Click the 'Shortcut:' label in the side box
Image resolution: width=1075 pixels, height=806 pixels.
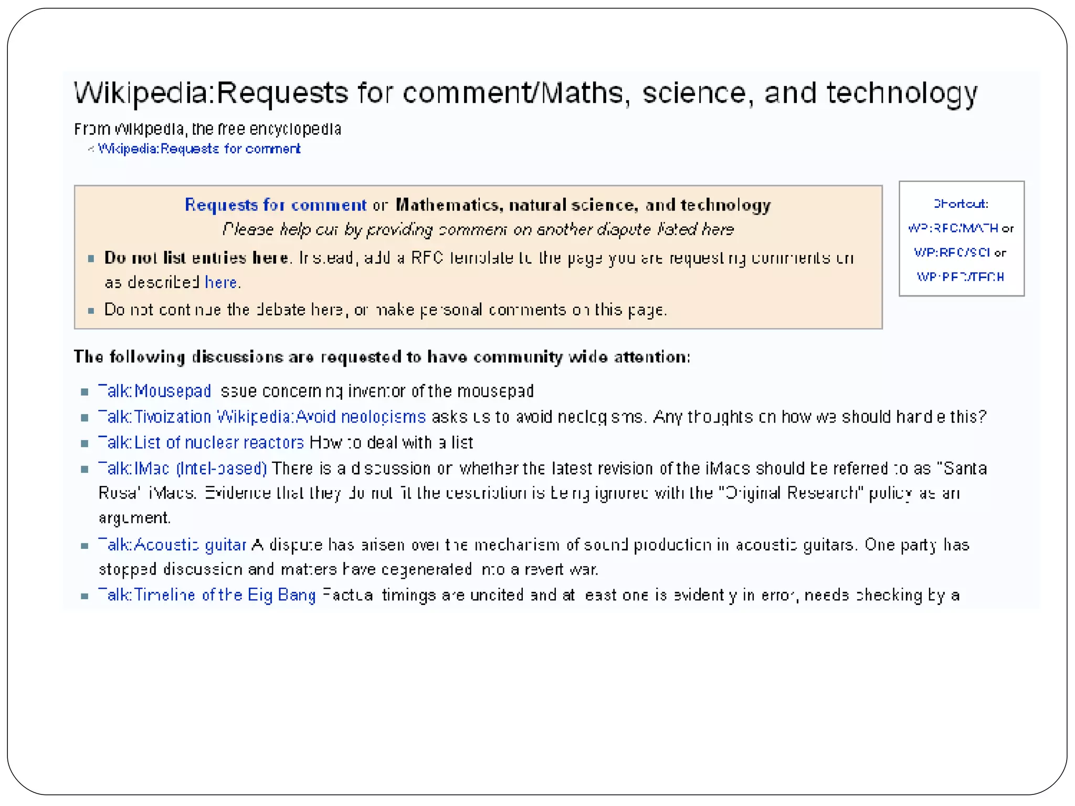coord(961,204)
